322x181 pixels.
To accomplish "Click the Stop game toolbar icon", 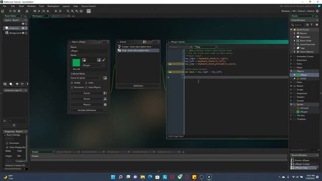I will point(44,11).
